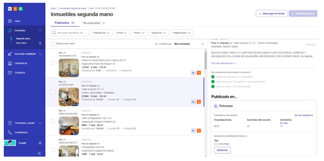
Task: Click the green check beside 'Sube un video o 3D'
Action: point(213,87)
